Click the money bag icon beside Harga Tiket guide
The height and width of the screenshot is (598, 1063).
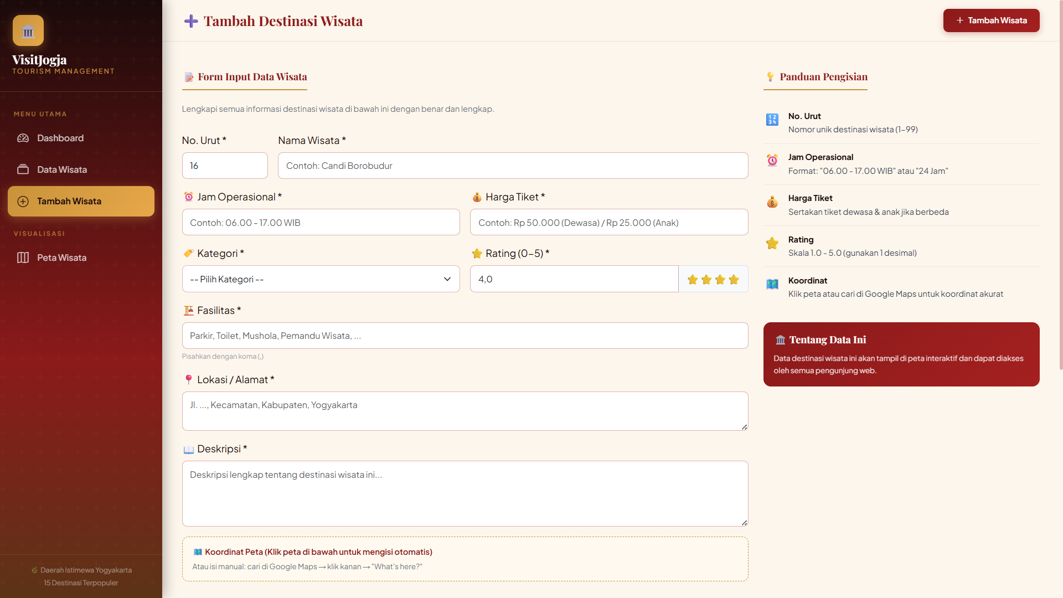(x=772, y=202)
